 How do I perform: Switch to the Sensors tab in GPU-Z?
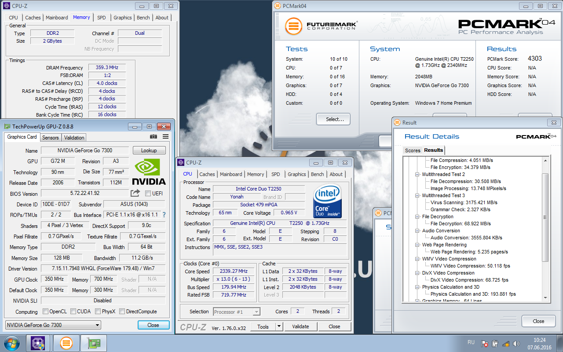tap(50, 137)
